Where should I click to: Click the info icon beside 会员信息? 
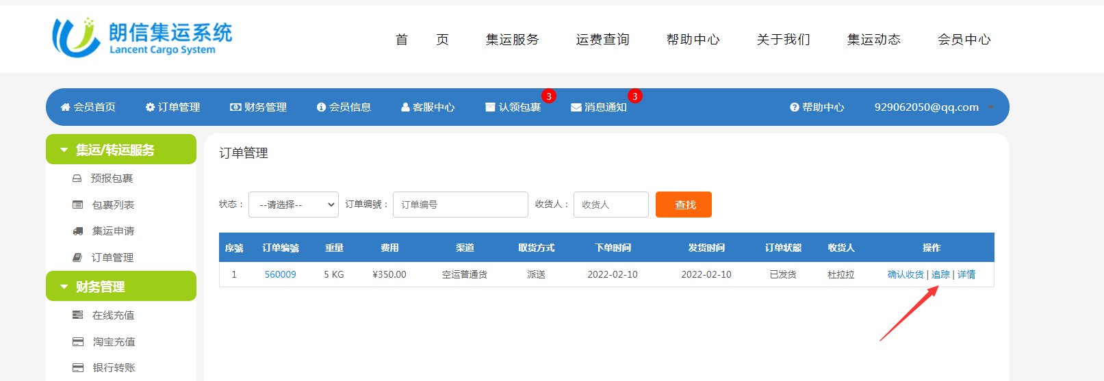coord(321,107)
